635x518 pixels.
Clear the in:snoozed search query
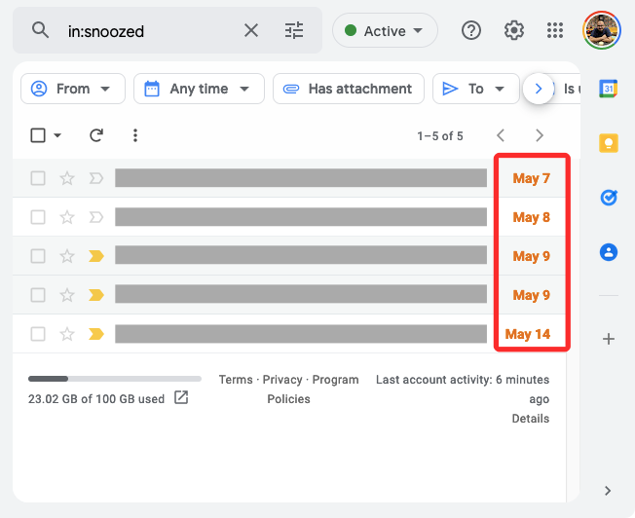coord(251,30)
